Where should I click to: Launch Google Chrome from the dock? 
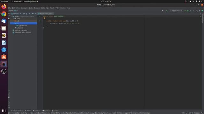[x=4, y=14]
